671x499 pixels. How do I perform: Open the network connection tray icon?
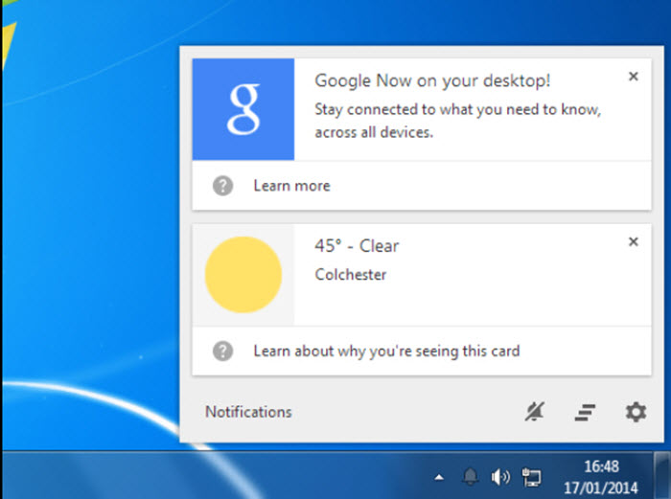(x=531, y=477)
